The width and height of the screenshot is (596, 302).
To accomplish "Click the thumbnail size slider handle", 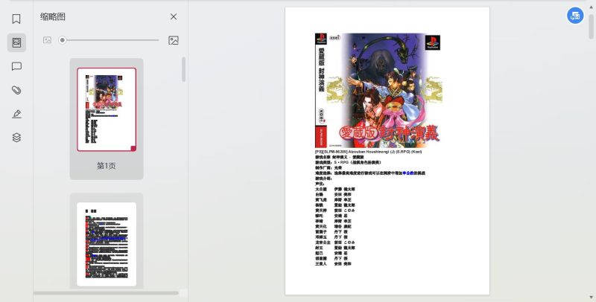I will [x=63, y=40].
